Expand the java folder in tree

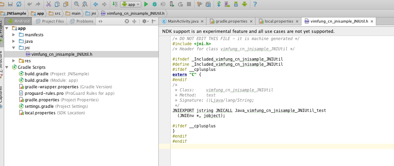[x=14, y=41]
